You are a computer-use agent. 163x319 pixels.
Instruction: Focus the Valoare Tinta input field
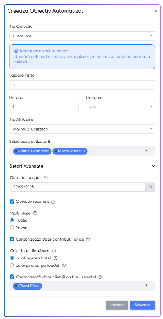click(x=82, y=85)
